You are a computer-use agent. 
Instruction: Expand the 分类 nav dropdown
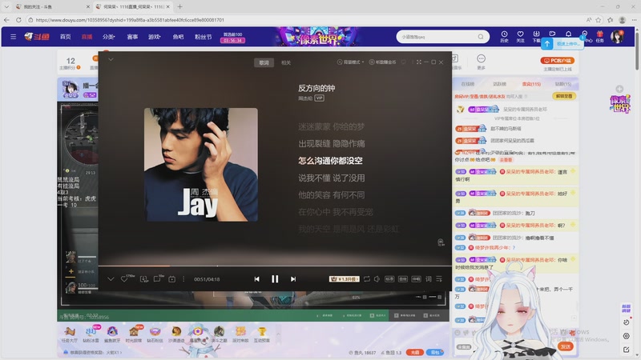click(x=109, y=37)
